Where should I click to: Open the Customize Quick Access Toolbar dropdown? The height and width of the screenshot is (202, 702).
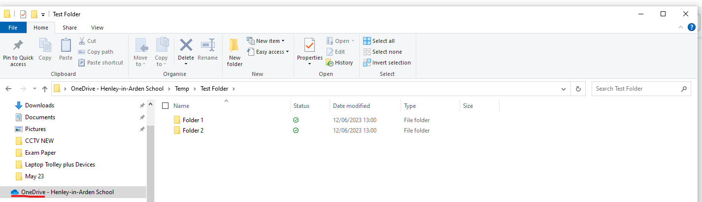[x=43, y=15]
